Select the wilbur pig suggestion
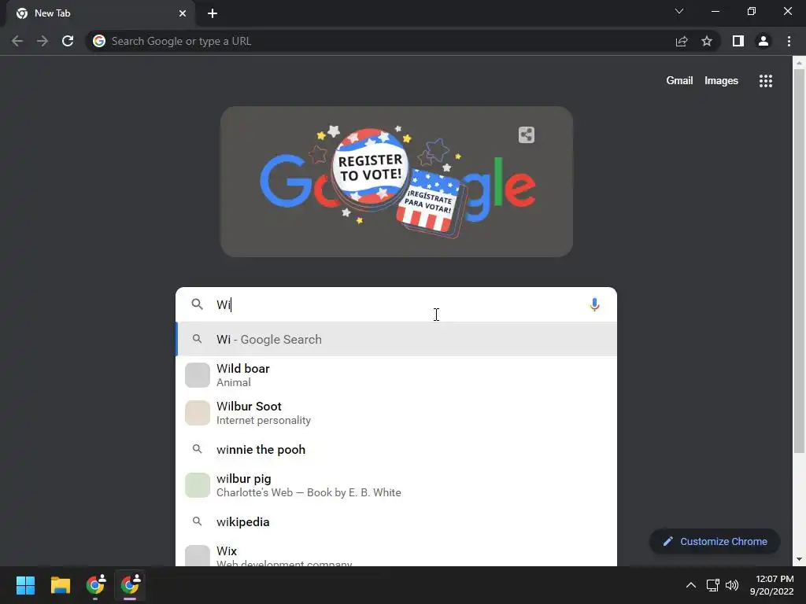 point(397,485)
